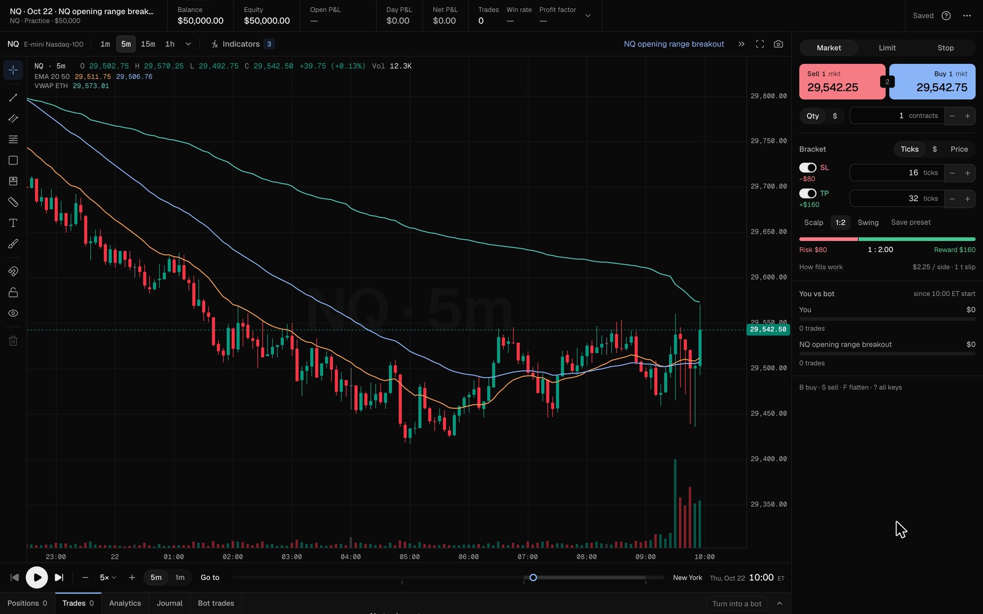Lock all drawings with padlock icon
Screen dimensions: 983x614
(13, 292)
